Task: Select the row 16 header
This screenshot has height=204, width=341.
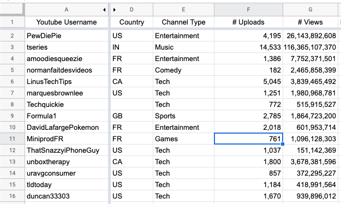Action: pos(12,196)
